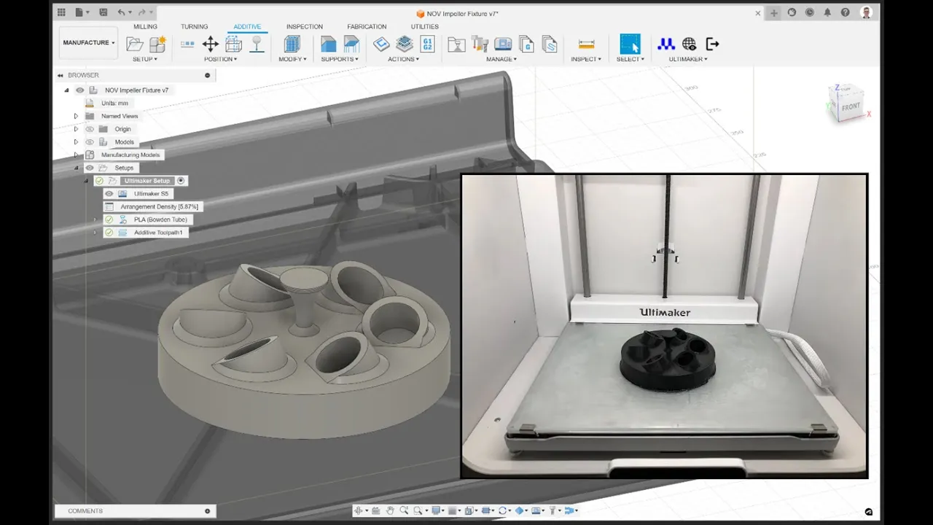This screenshot has height=525, width=933.
Task: Select the Pan hand tool
Action: point(390,510)
